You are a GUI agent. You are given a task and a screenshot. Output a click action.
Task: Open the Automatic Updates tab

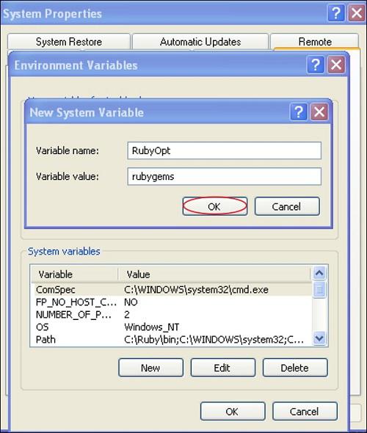point(200,42)
